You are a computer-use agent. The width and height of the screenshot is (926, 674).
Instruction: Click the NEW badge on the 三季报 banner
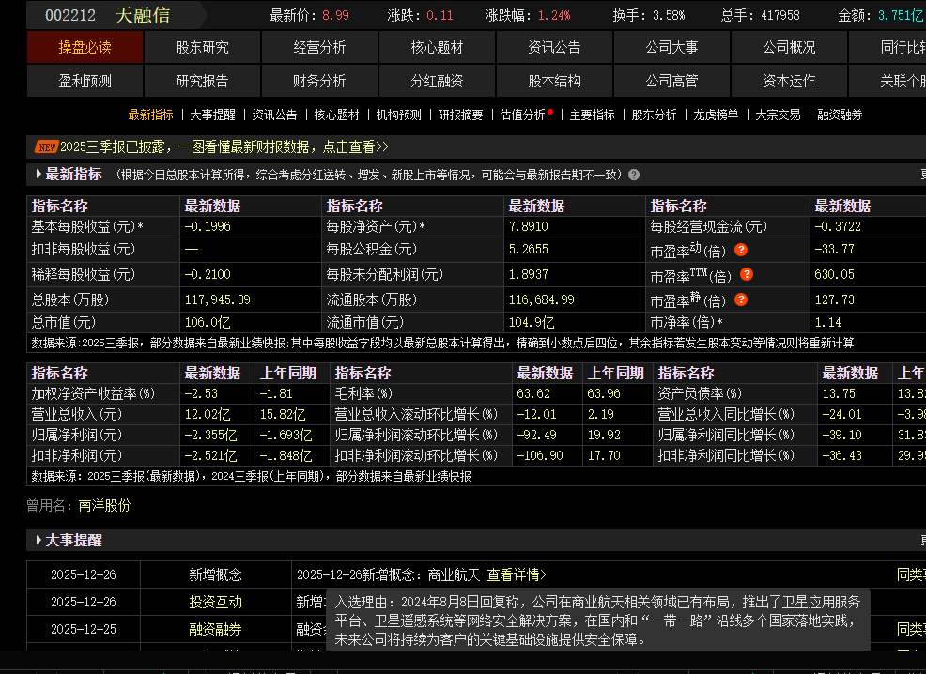(x=46, y=147)
